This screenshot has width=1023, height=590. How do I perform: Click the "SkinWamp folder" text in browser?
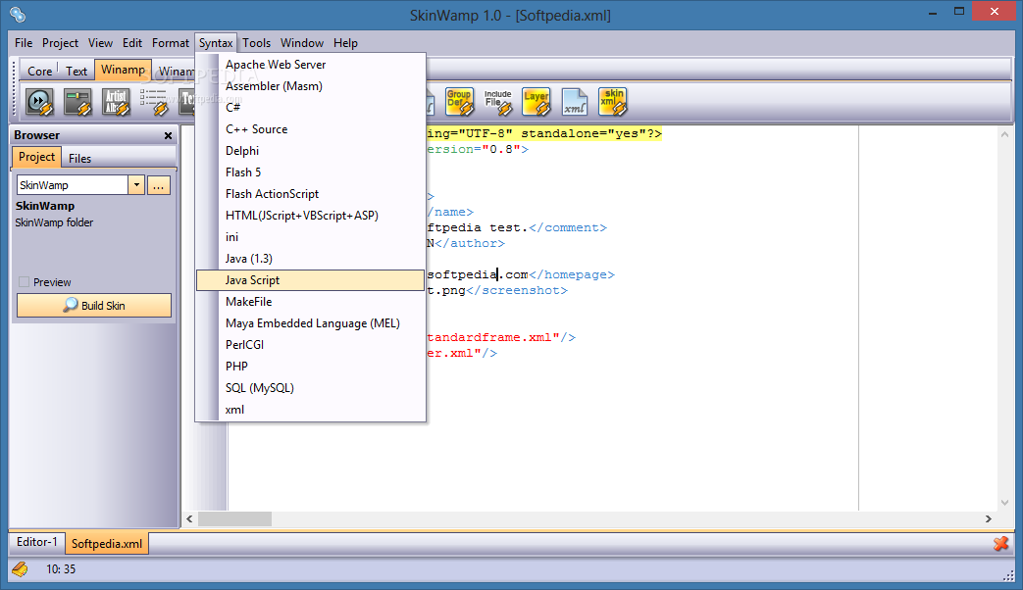pos(54,222)
